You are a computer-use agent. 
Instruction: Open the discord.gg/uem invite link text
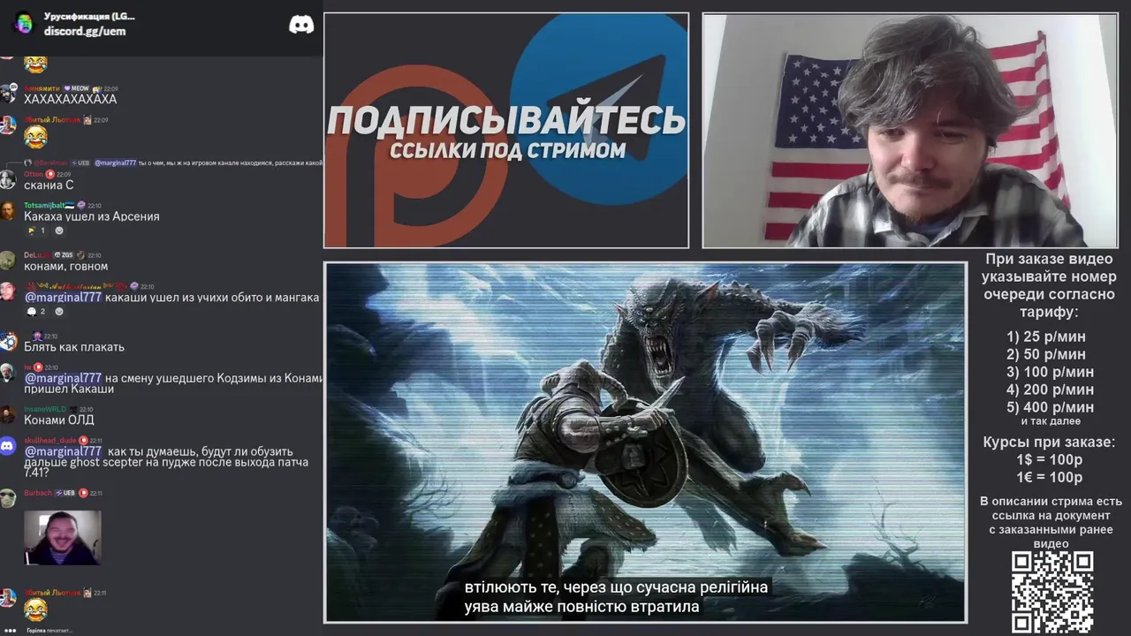[x=85, y=31]
